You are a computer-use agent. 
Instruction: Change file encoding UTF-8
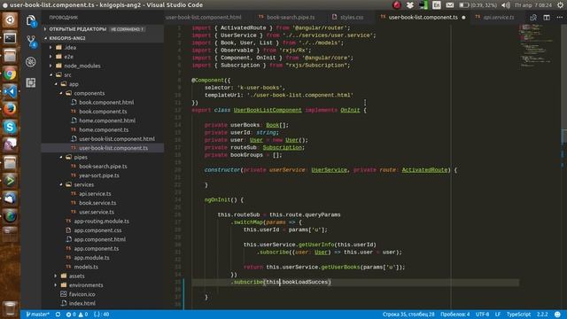tap(482, 315)
